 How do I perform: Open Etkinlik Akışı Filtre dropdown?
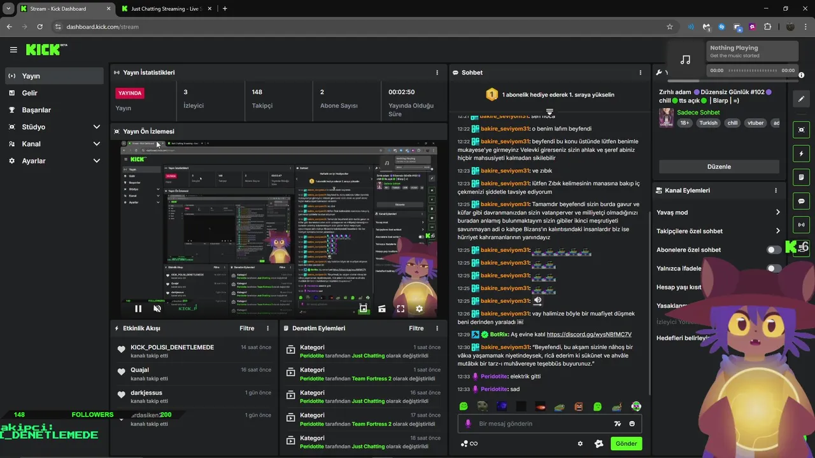tap(247, 328)
